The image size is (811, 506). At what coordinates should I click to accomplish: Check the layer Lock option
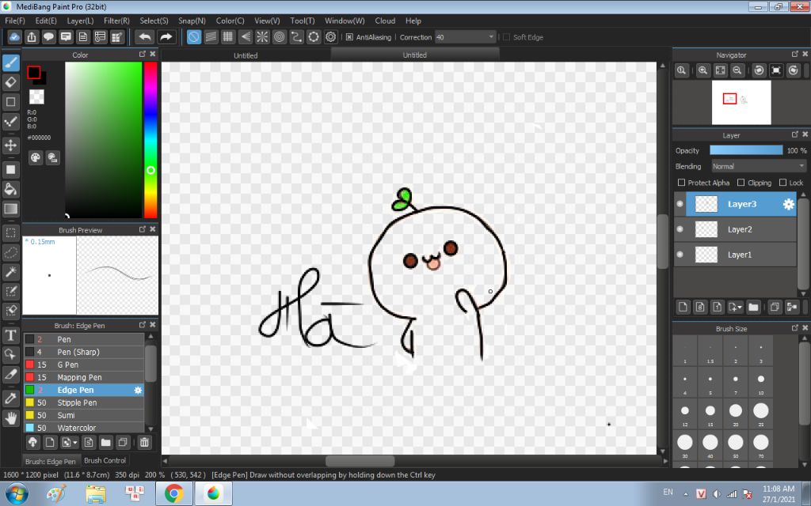pyautogui.click(x=782, y=183)
